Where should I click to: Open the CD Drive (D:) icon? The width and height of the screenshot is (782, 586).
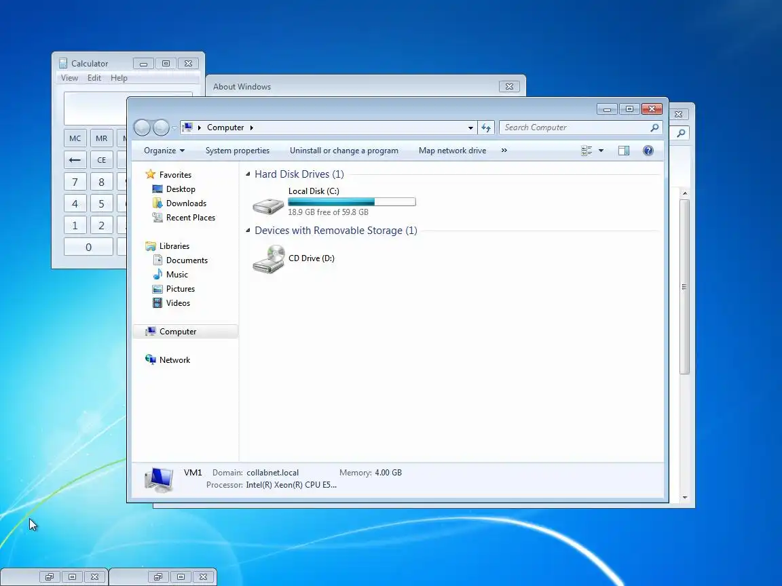pos(269,259)
